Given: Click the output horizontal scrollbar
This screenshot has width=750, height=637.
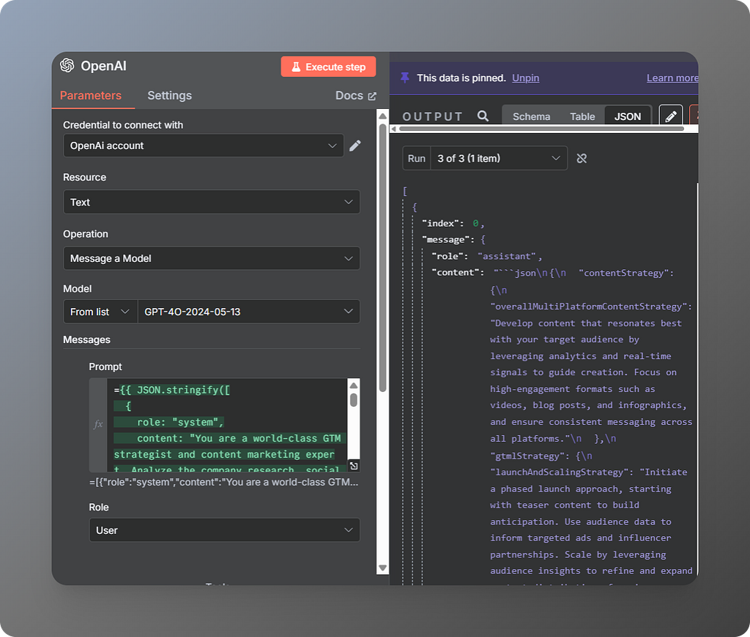Looking at the screenshot, I should coord(541,129).
